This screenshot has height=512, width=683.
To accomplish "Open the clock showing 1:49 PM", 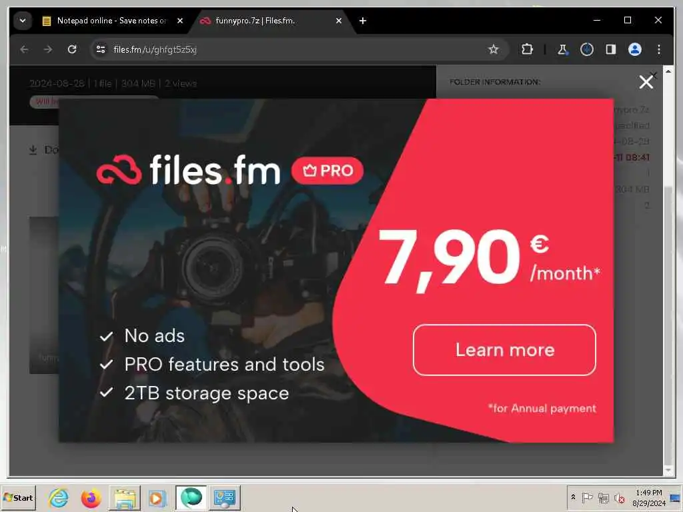I will pyautogui.click(x=648, y=497).
